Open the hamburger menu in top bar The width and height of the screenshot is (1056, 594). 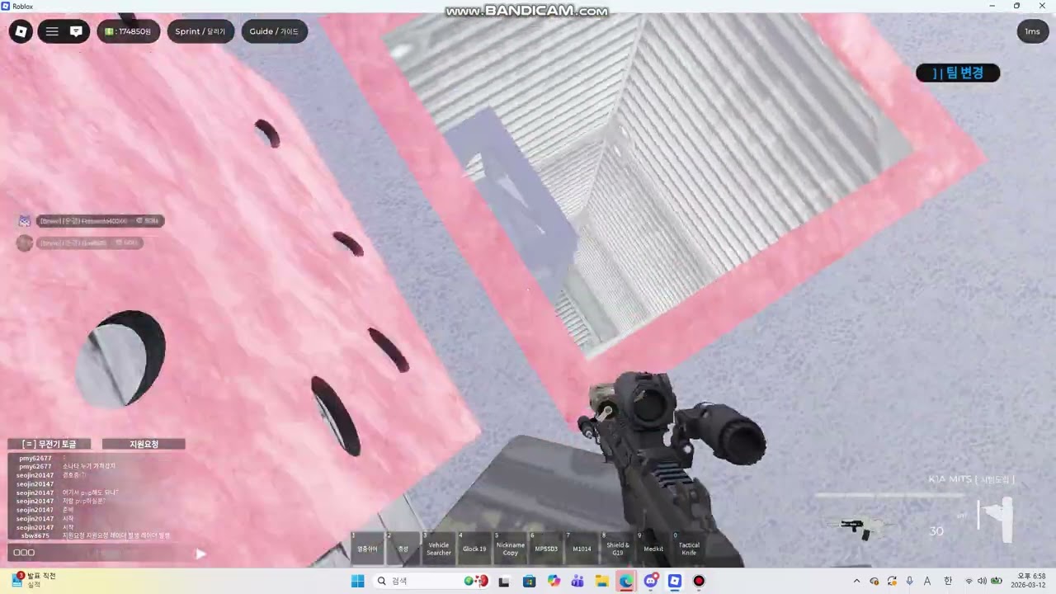click(x=52, y=31)
